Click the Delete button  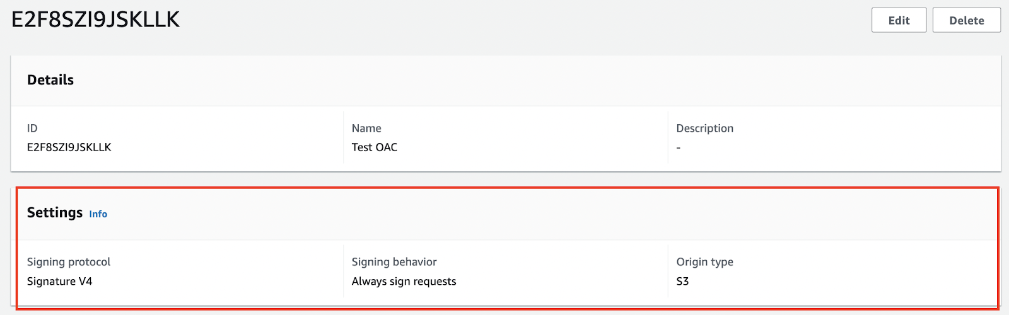tap(966, 20)
